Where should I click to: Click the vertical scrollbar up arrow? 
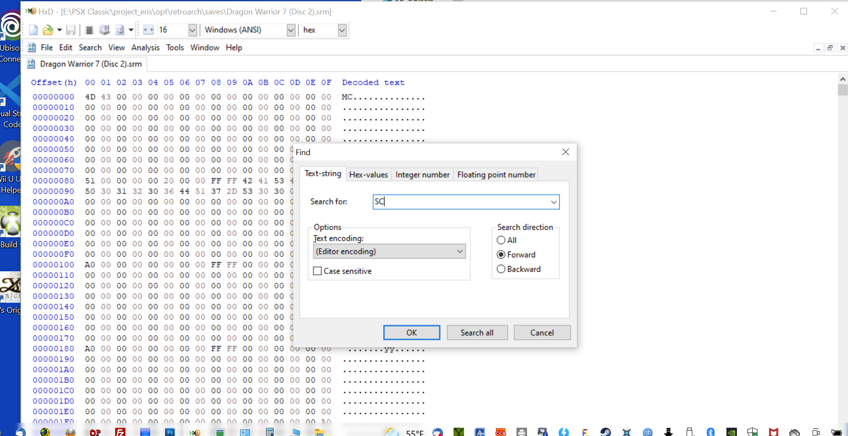coord(843,79)
